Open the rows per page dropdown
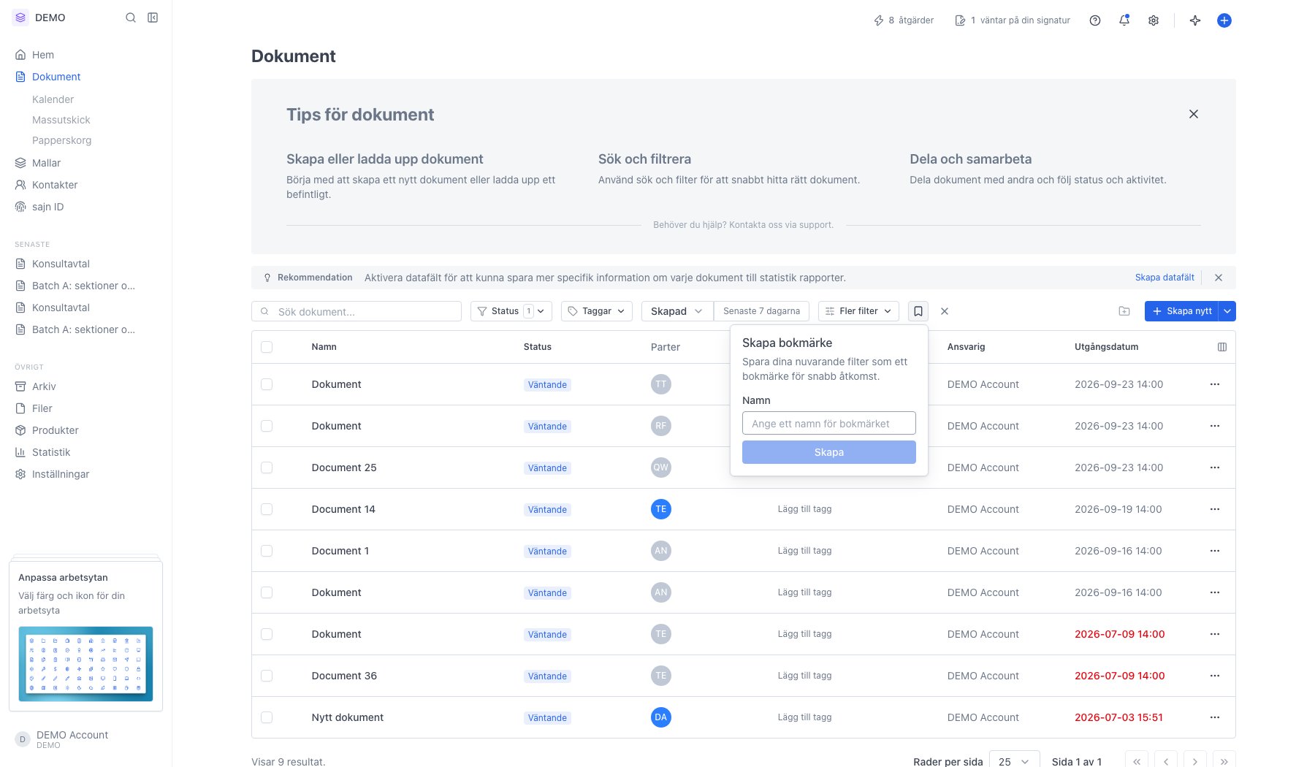Viewport: 1315px width, 767px height. click(1014, 761)
